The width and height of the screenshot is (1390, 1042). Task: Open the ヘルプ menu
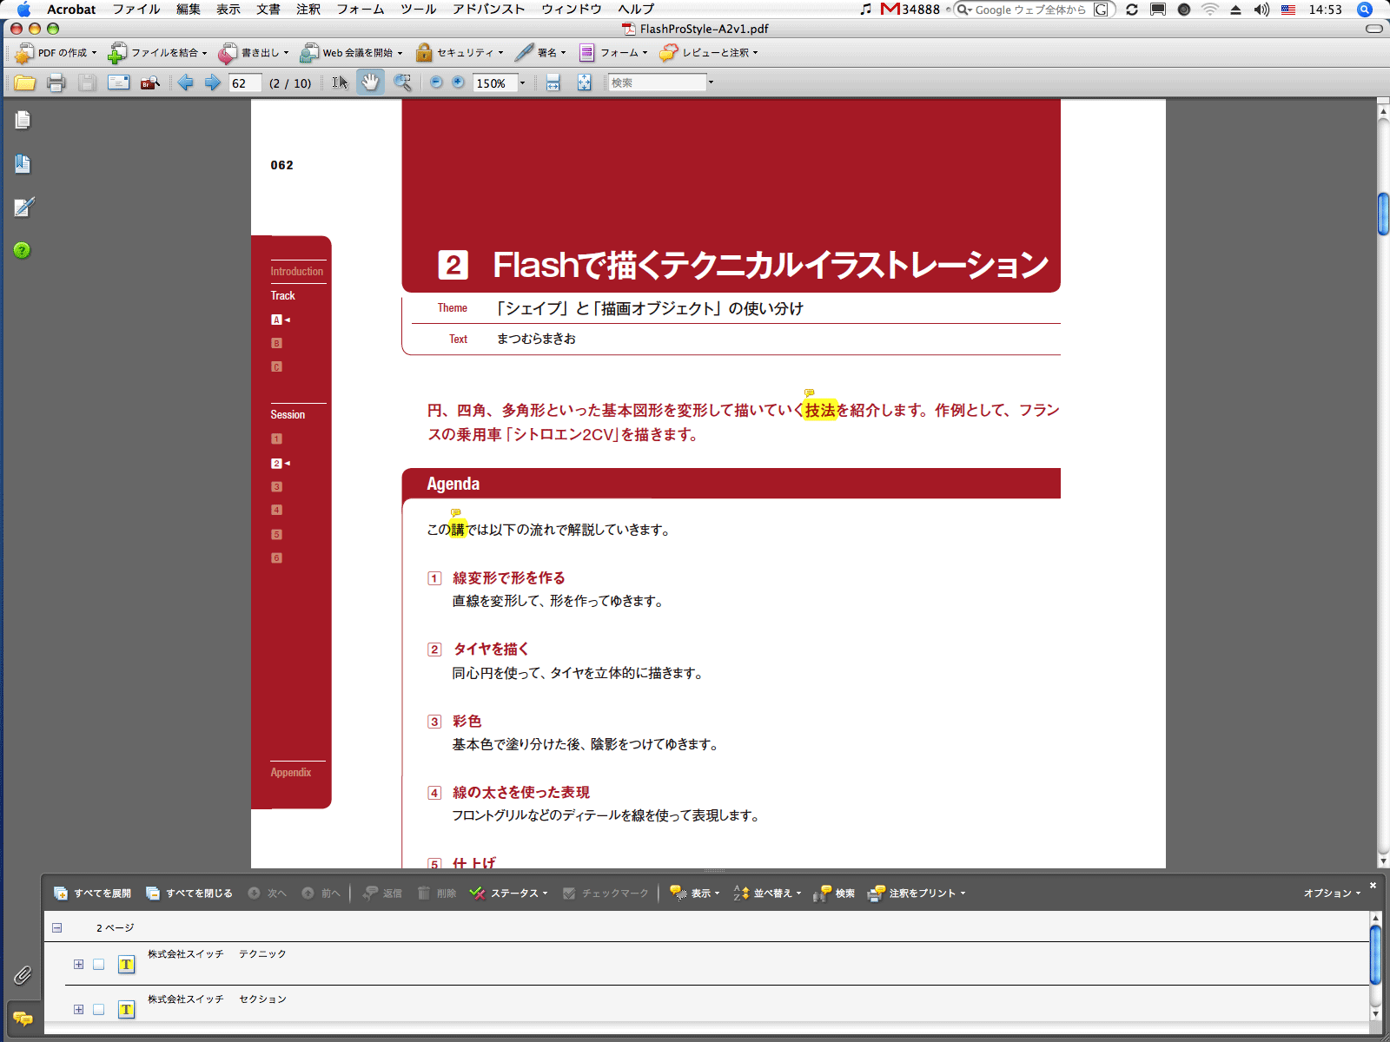tap(636, 10)
